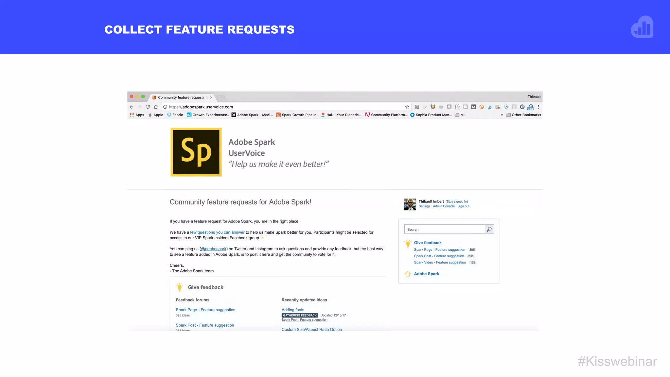Open the @adobespark Twitter link
Screen dimensions: 670x377
pyautogui.click(x=214, y=249)
